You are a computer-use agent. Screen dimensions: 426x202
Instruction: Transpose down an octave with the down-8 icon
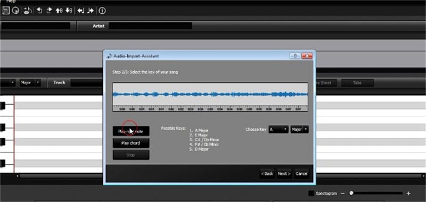[69, 11]
